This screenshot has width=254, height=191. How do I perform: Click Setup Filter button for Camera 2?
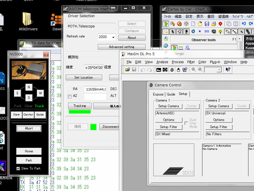pyautogui.click(x=219, y=127)
